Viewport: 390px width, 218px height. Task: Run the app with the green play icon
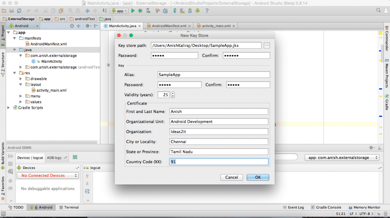coord(133,11)
